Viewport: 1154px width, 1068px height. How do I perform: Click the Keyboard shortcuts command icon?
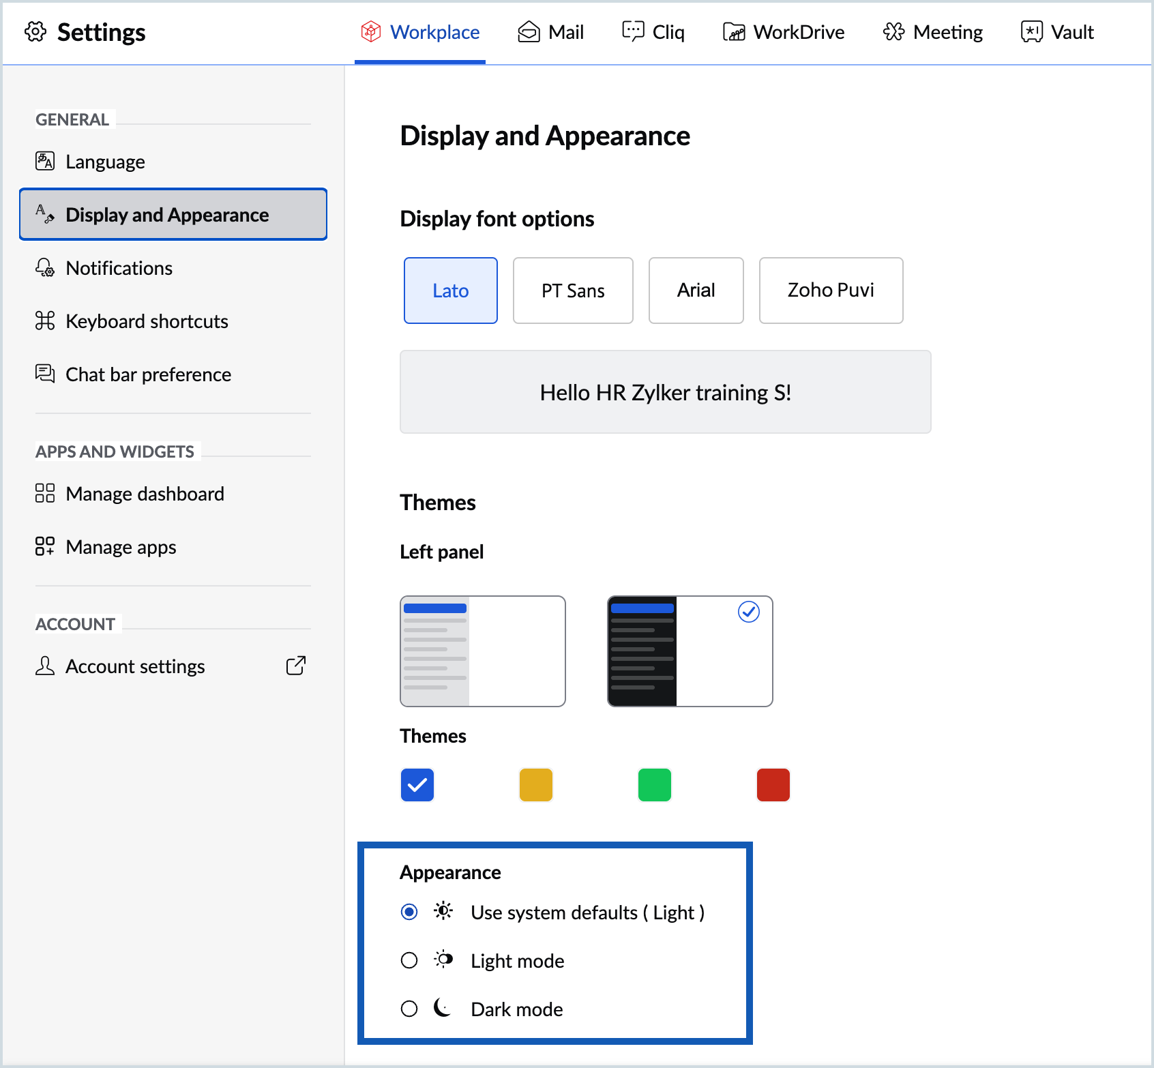(x=45, y=321)
